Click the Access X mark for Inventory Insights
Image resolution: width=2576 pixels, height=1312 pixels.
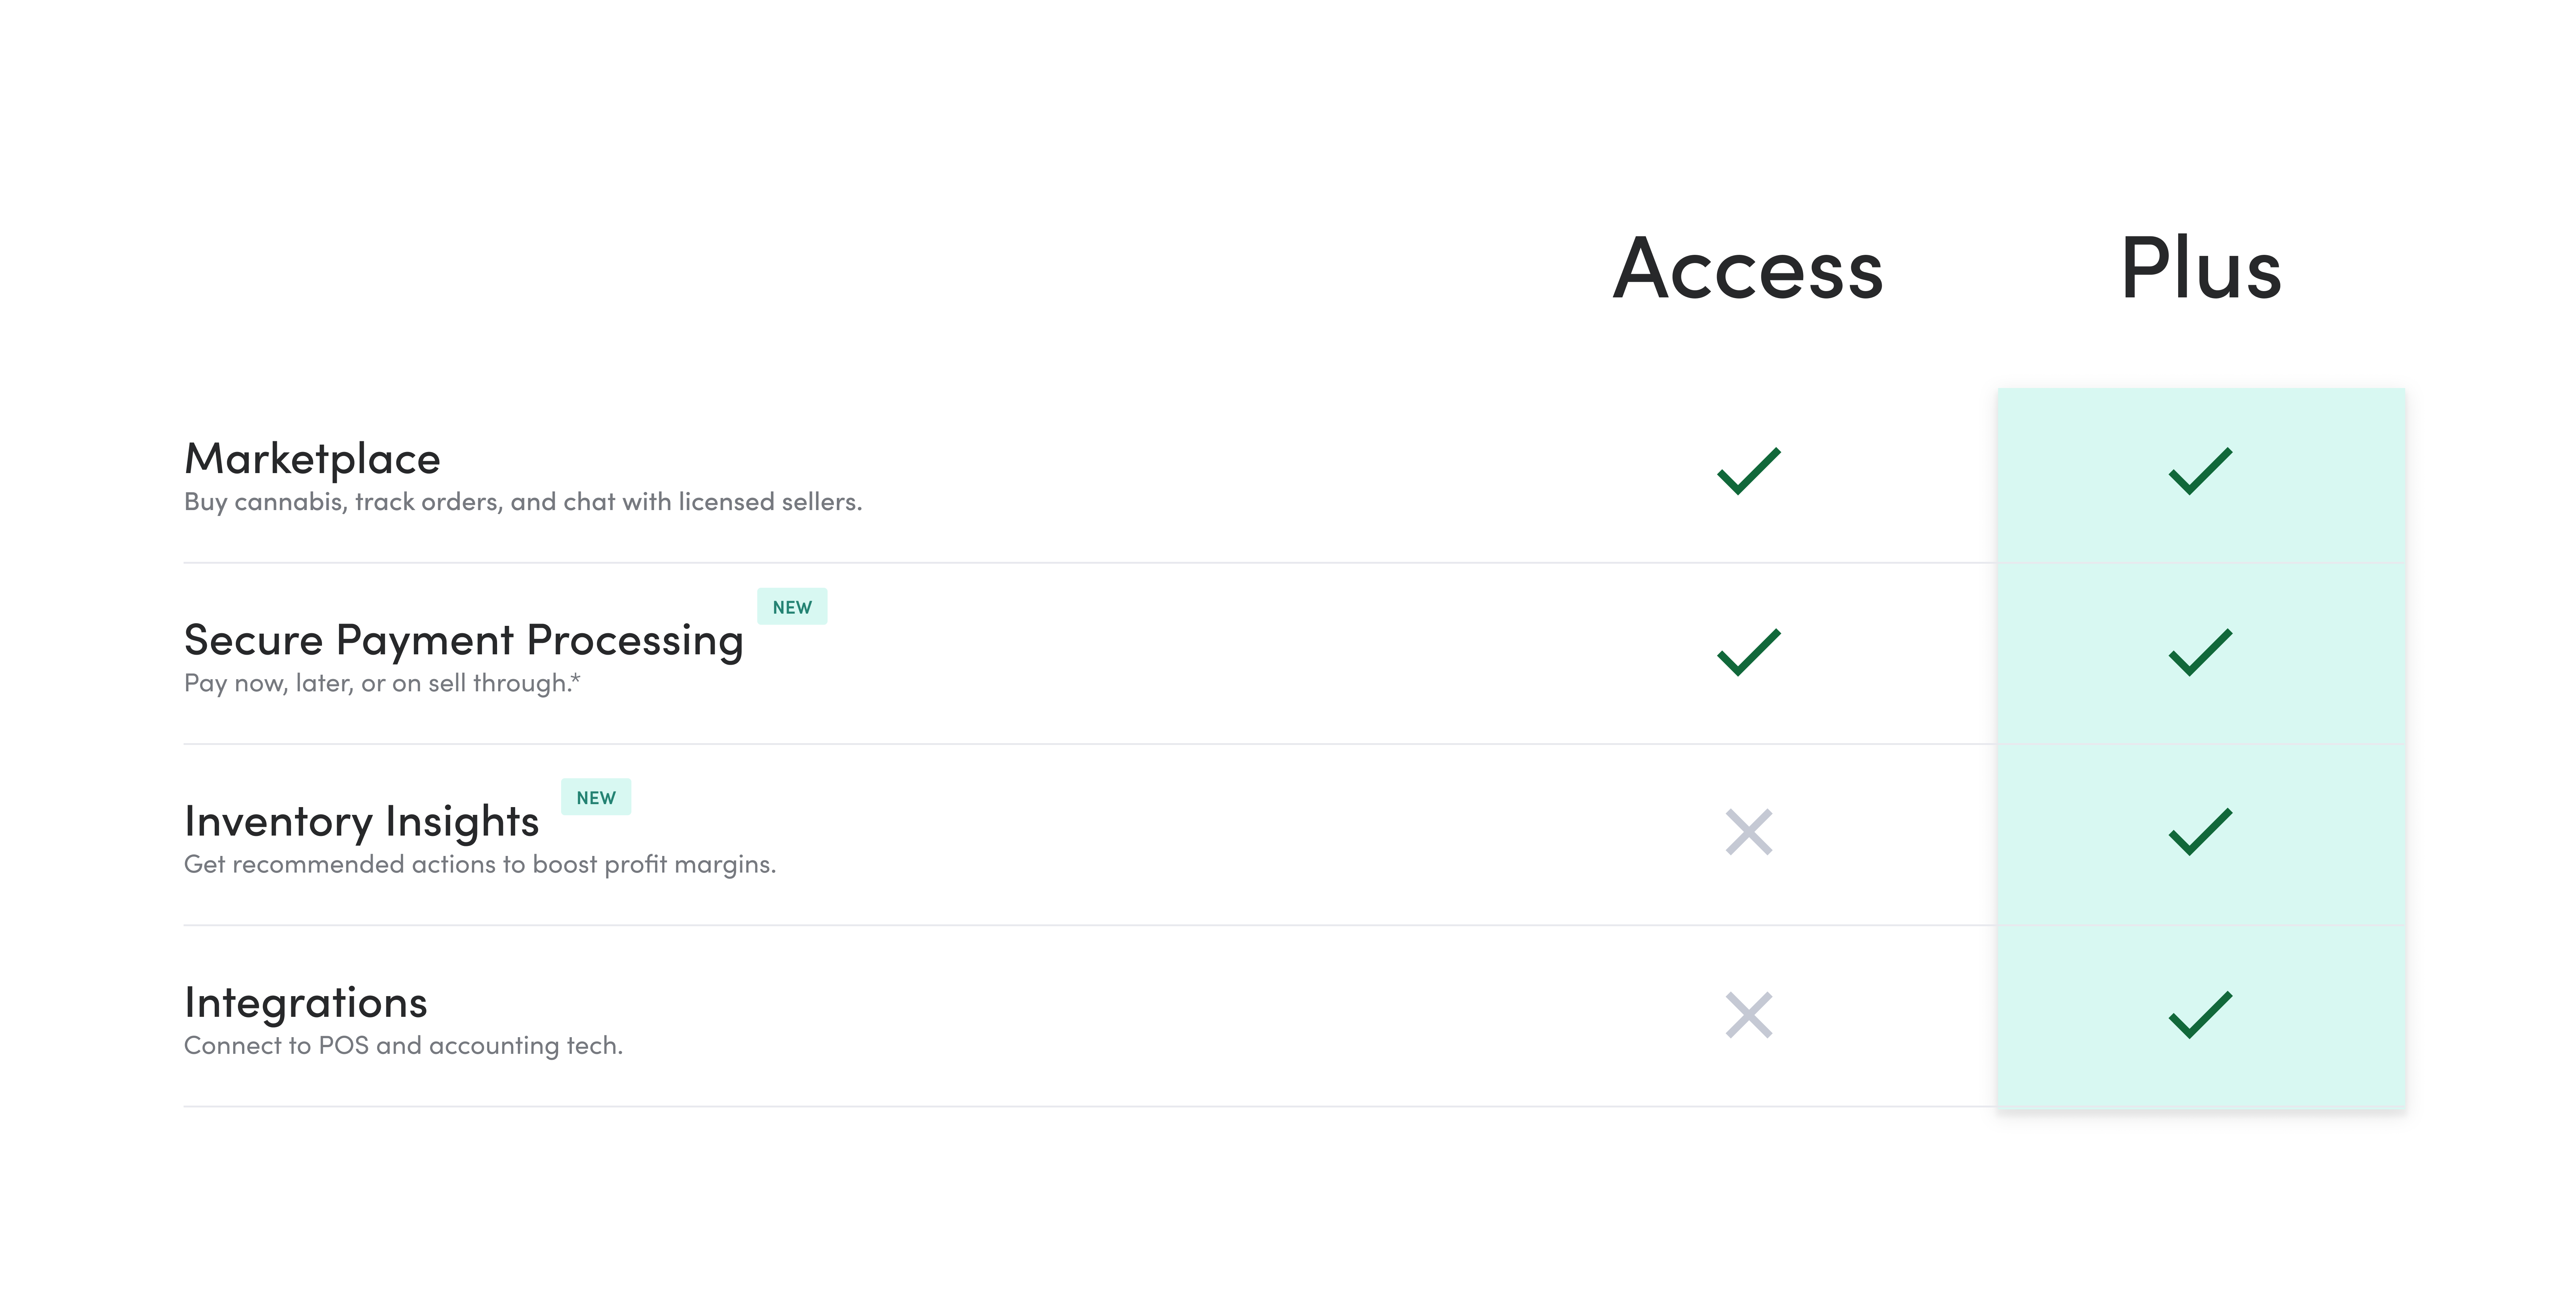[1749, 832]
